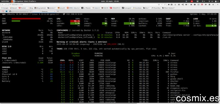This screenshot has width=220, height=104.
Task: Click dockerinfluxdbgrafana_influxdb_1 container name
Action: click(x=76, y=37)
